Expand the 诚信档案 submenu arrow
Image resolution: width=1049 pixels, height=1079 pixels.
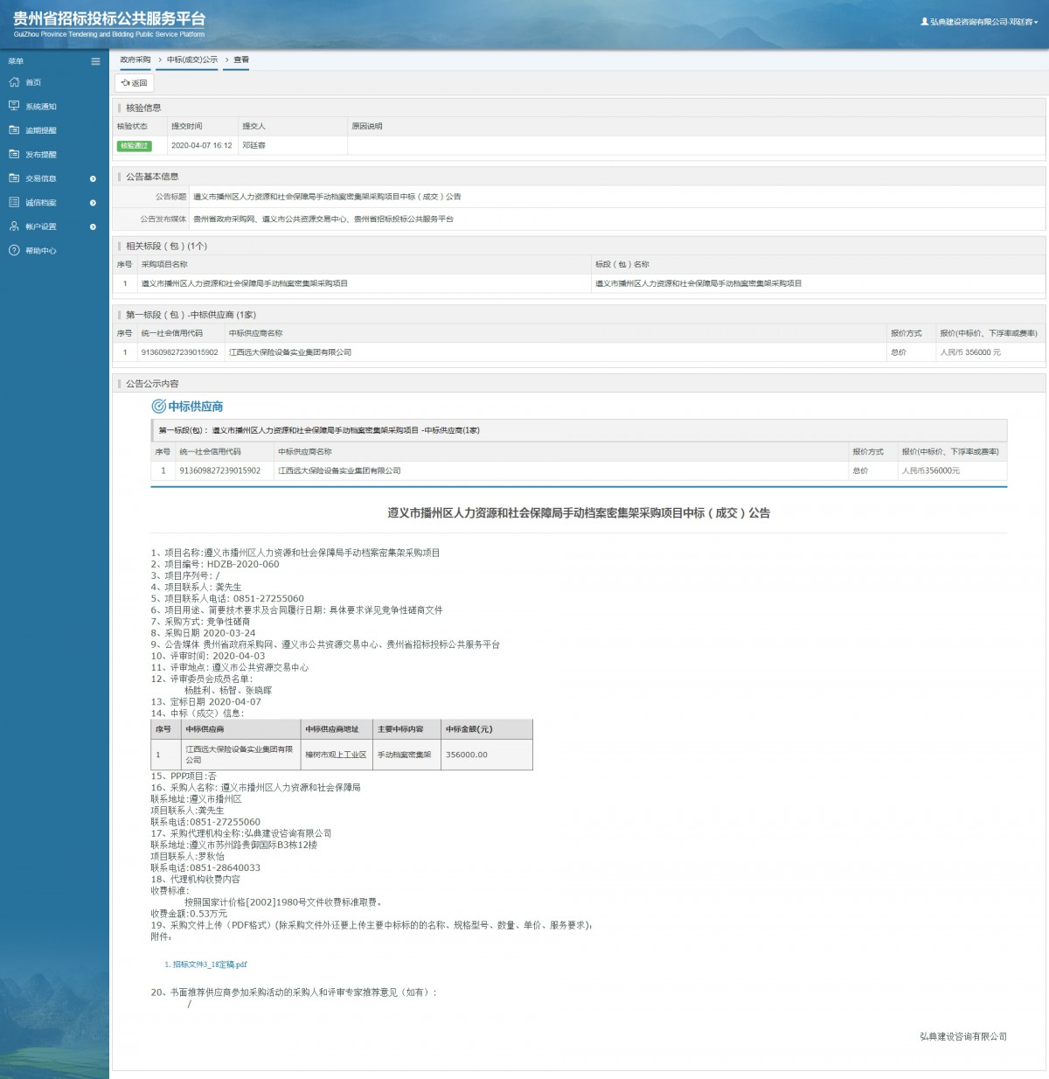tap(93, 203)
